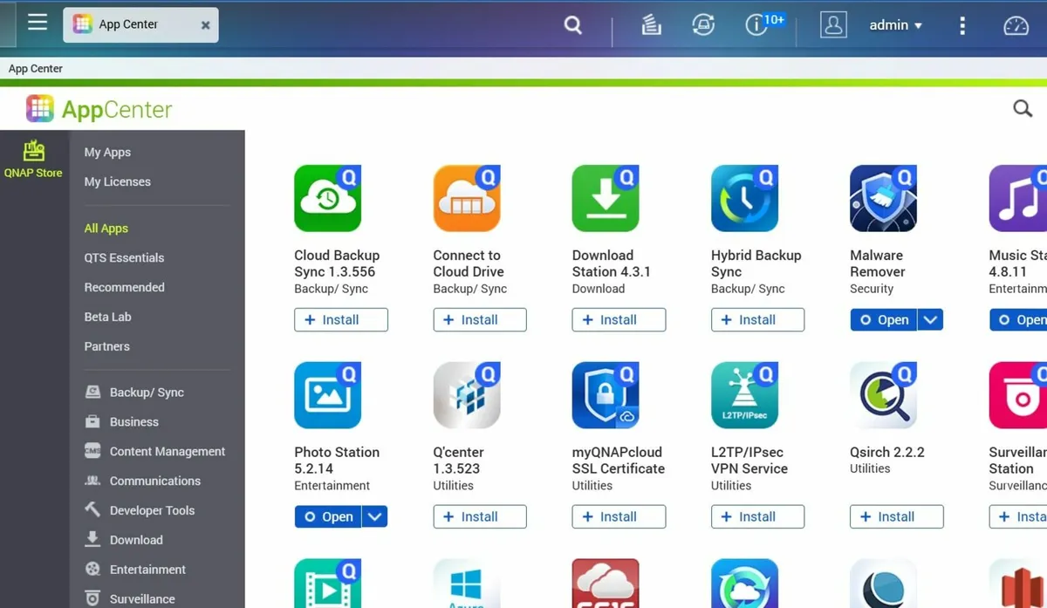Screen dimensions: 1047x608
Task: Open Backup/ Sync category
Action: pyautogui.click(x=134, y=393)
